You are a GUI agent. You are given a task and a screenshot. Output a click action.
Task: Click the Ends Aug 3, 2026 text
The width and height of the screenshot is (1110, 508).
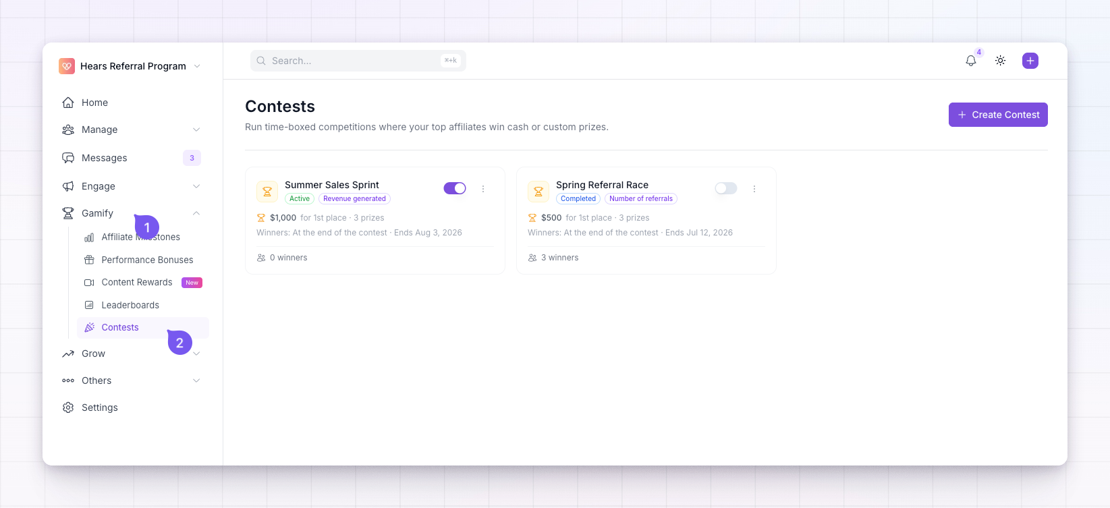pyautogui.click(x=428, y=233)
